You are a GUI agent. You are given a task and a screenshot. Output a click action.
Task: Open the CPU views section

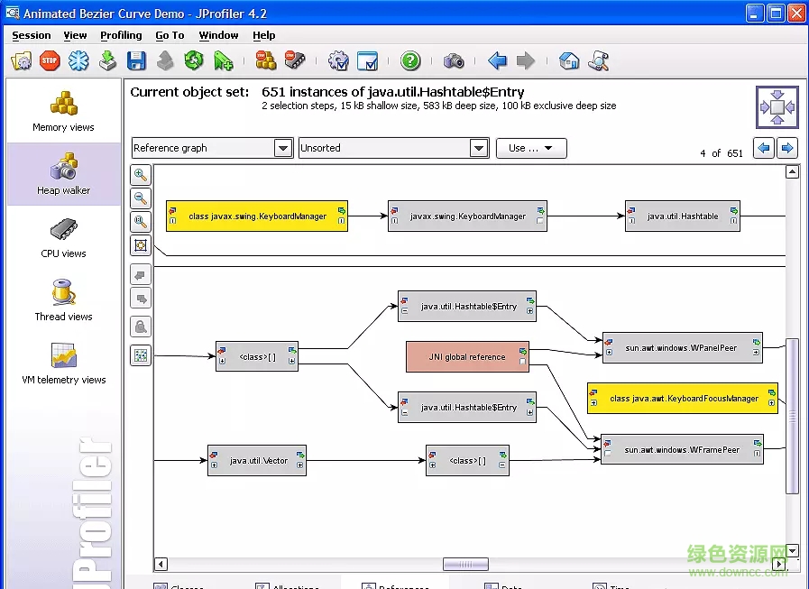pyautogui.click(x=63, y=237)
